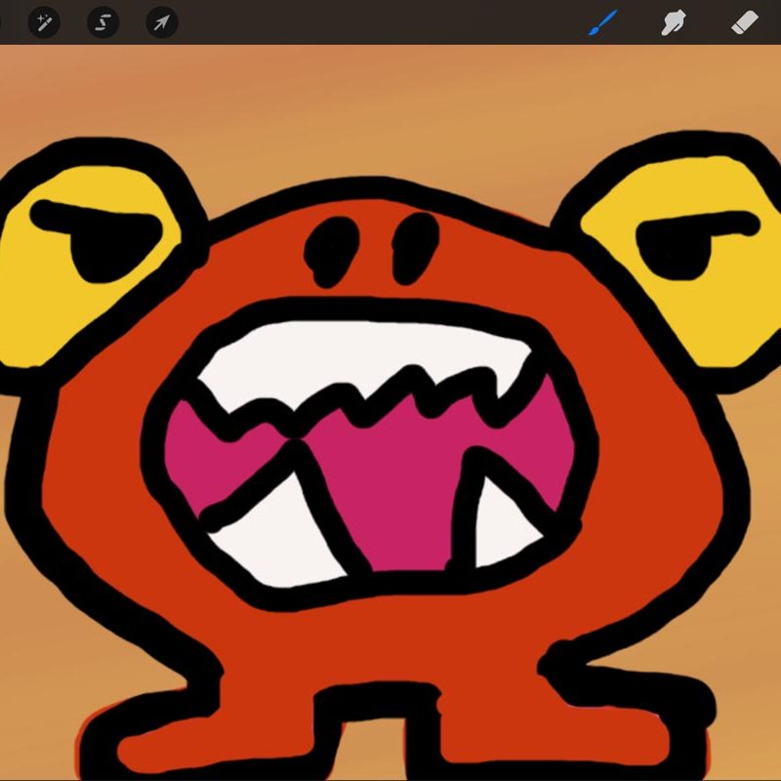Image resolution: width=781 pixels, height=781 pixels.
Task: Tap the red forehead above the nostrils
Action: [371, 205]
